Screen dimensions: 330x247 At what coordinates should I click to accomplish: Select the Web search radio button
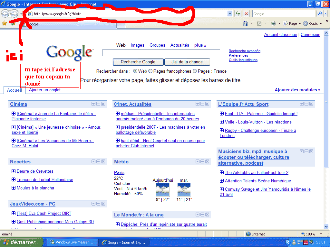tap(135, 71)
